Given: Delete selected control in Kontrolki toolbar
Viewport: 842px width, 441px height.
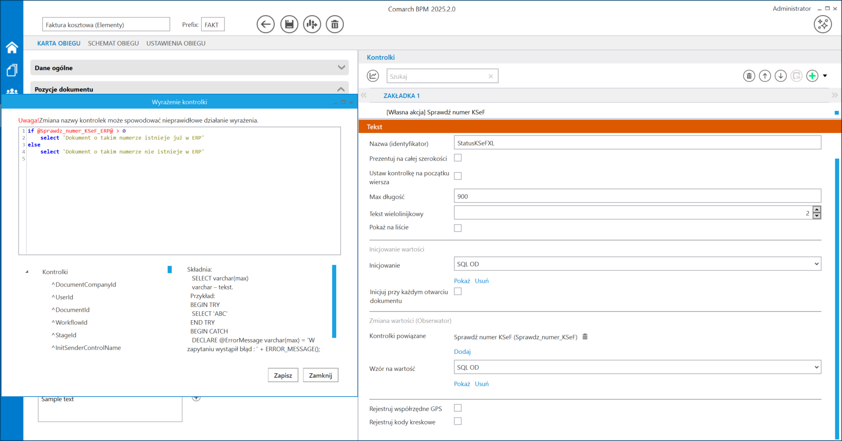Looking at the screenshot, I should tap(749, 76).
